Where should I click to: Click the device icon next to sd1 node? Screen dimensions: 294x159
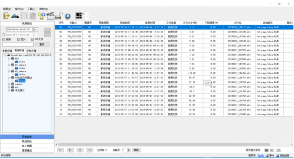13,87
